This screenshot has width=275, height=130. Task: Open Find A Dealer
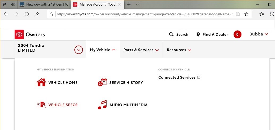(215, 35)
